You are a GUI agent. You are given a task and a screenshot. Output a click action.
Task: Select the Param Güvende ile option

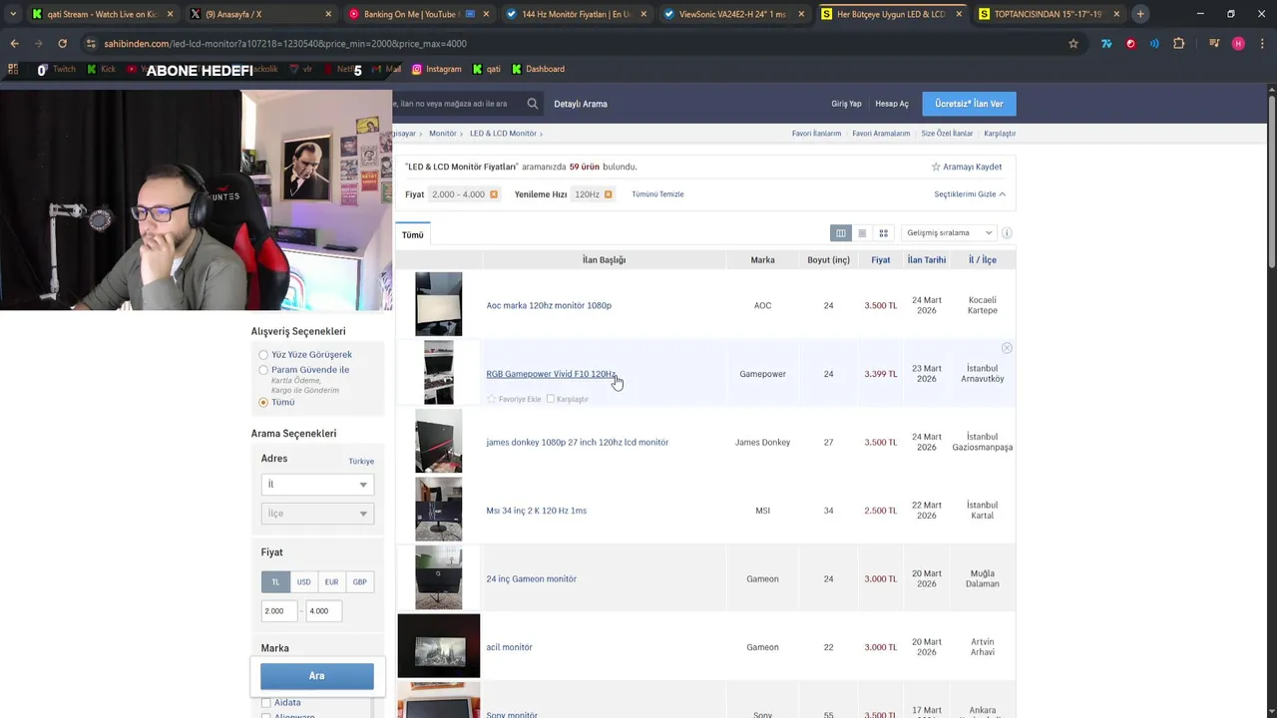tap(263, 370)
